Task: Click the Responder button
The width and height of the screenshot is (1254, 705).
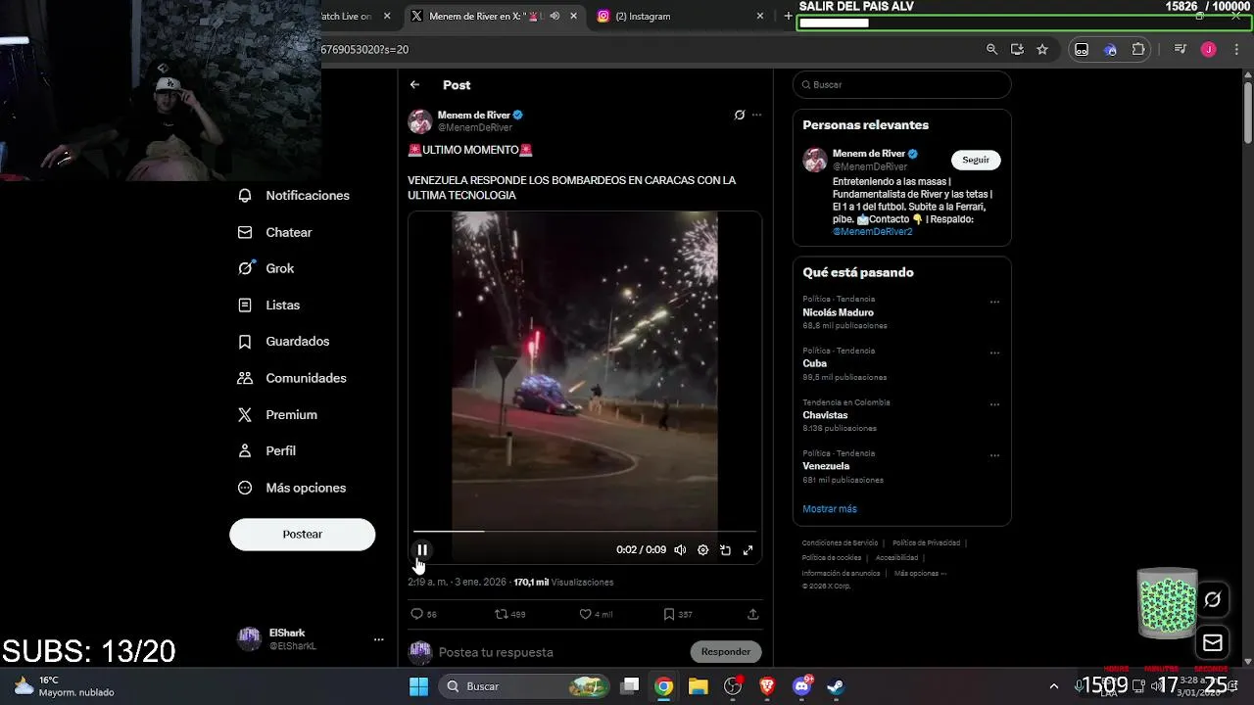Action: pos(726,651)
